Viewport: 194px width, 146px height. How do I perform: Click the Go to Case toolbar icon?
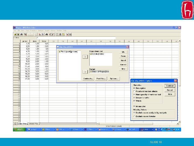[40, 34]
